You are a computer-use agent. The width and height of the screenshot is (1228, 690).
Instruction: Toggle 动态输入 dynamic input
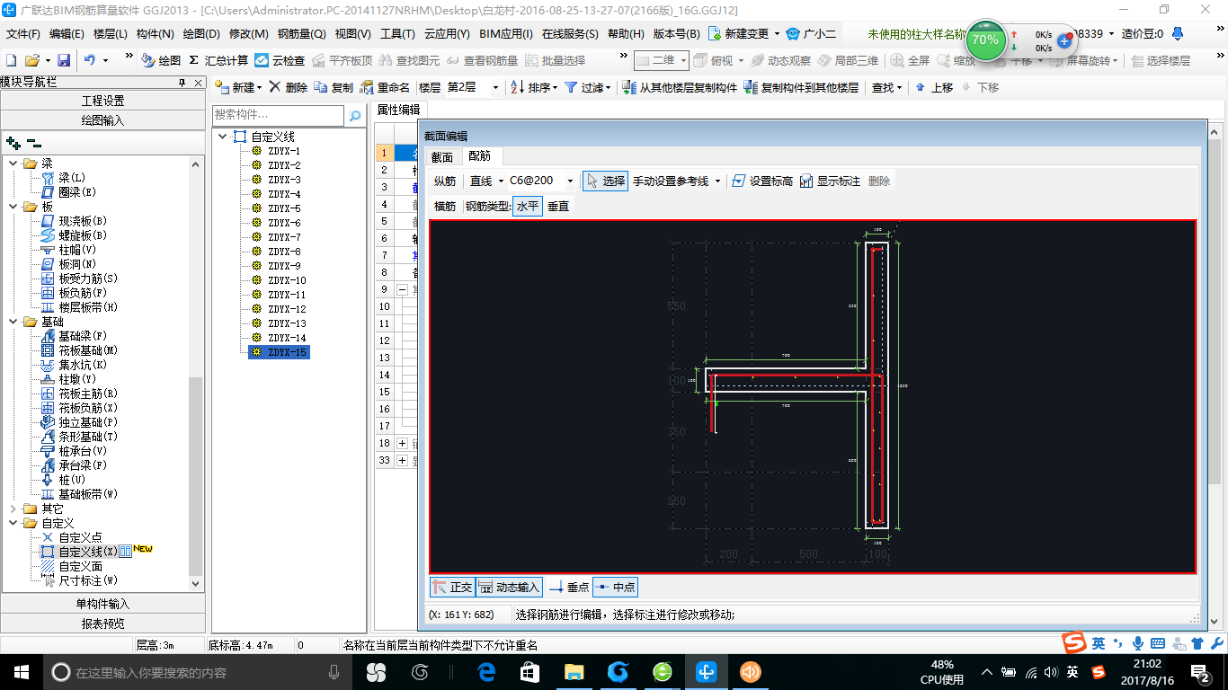[x=509, y=587]
